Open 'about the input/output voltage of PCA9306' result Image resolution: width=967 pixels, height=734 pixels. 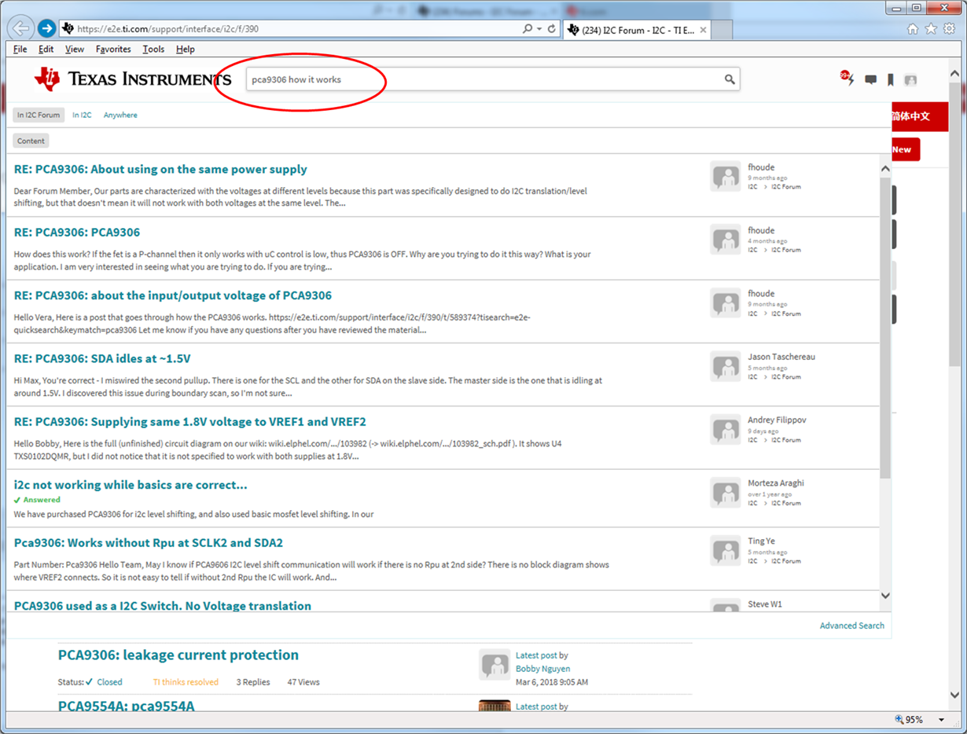[173, 295]
